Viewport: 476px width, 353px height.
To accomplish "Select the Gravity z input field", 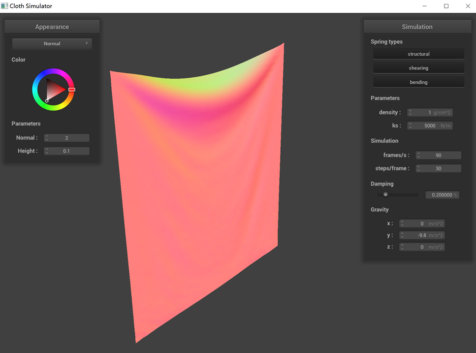I will coord(422,247).
